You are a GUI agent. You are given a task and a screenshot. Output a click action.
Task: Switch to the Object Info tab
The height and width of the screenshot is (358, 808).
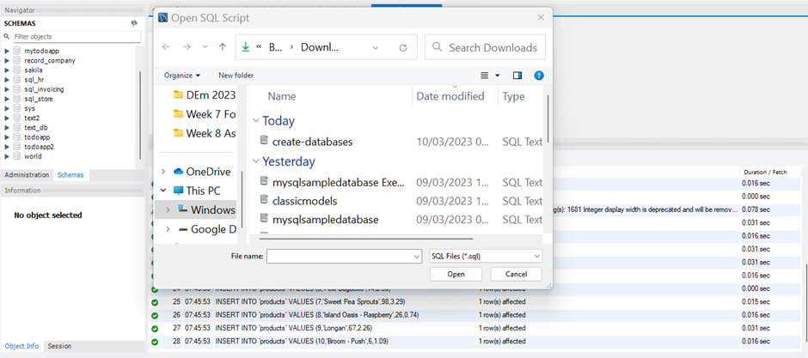[x=21, y=346]
